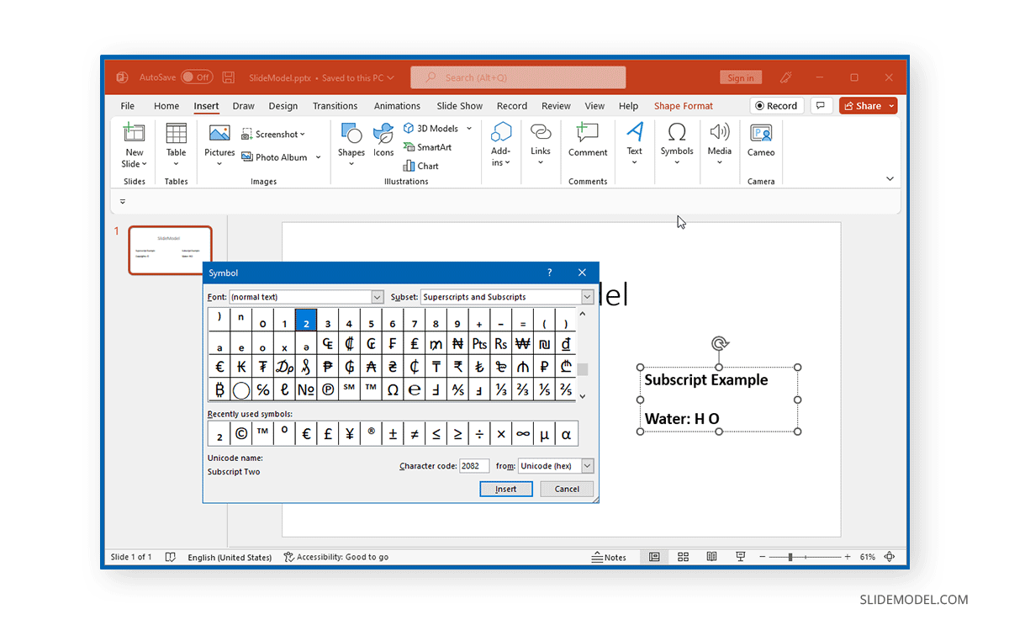Toggle the Notes pane from status bar

pyautogui.click(x=609, y=557)
